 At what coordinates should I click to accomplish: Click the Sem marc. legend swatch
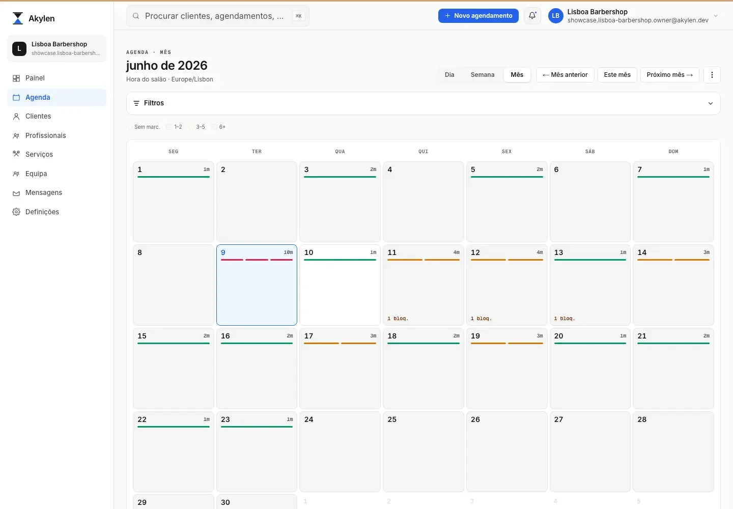(x=129, y=127)
